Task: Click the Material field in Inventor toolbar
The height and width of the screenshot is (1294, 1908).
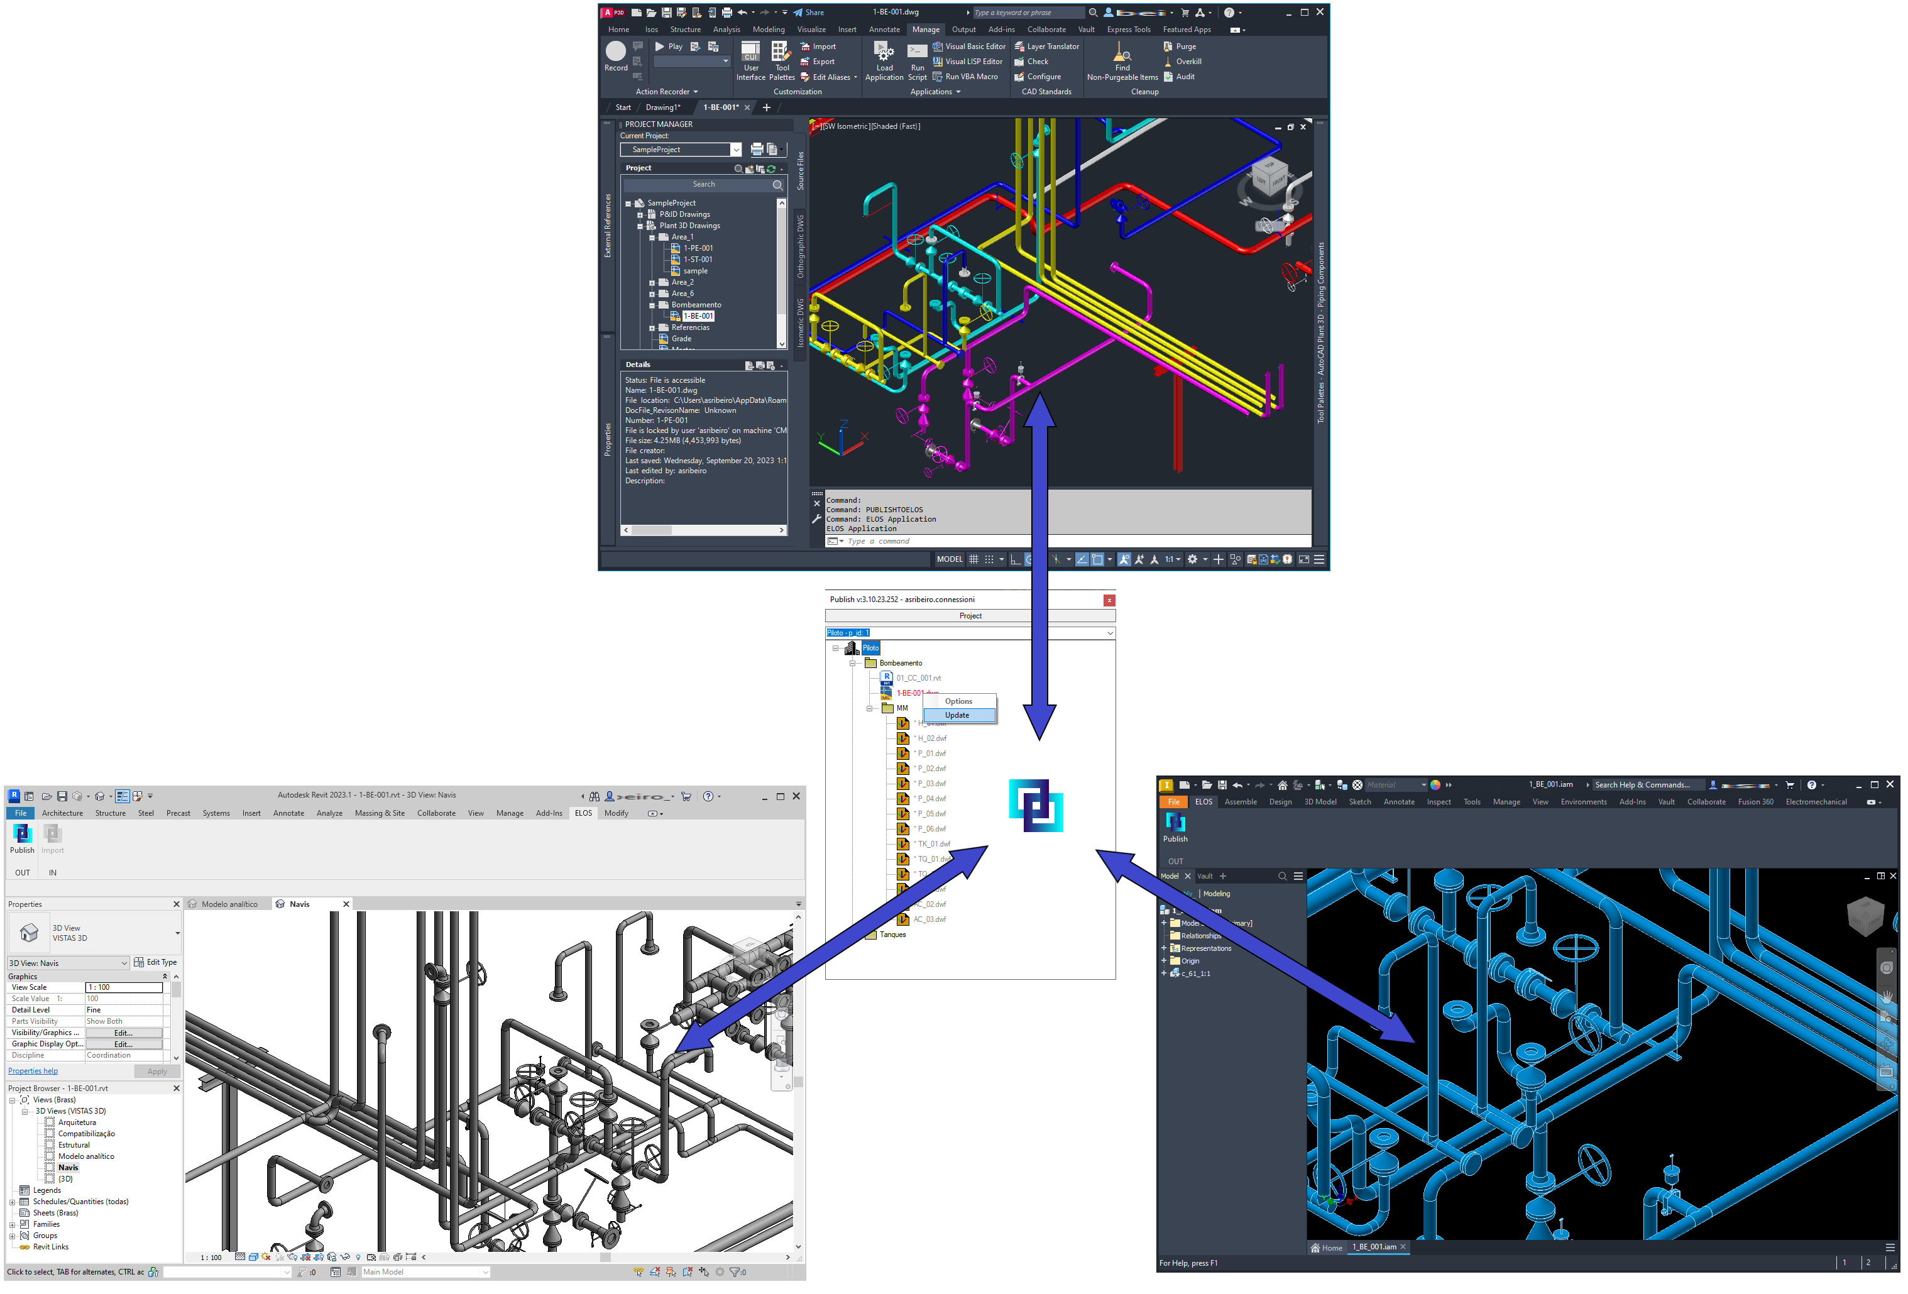Action: tap(1396, 785)
